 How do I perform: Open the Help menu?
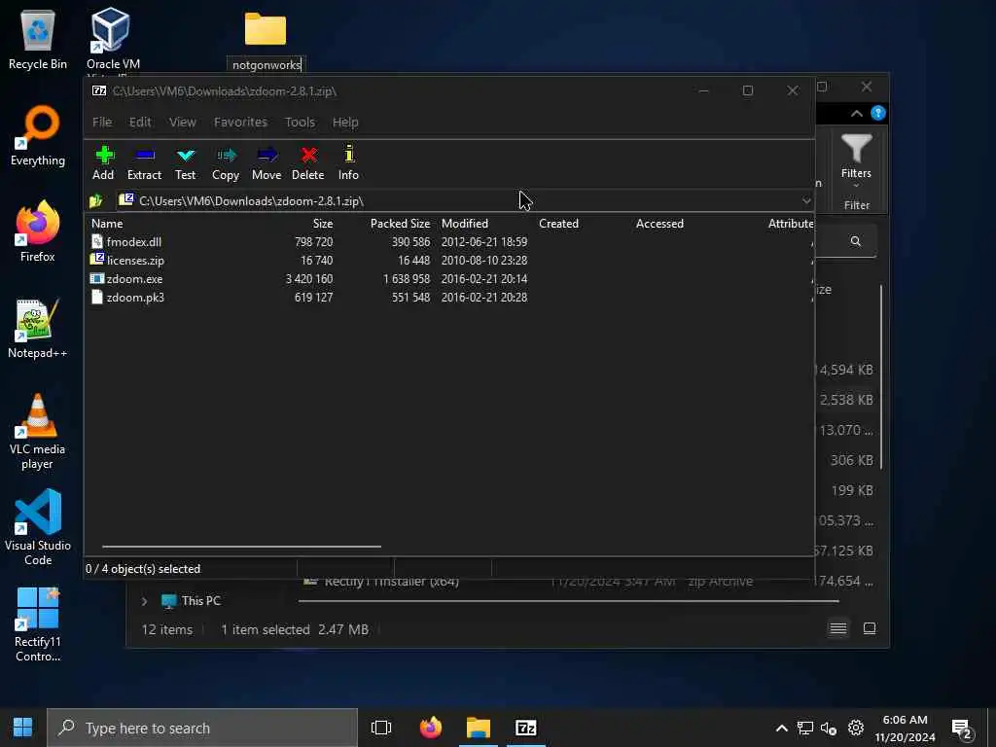point(345,122)
